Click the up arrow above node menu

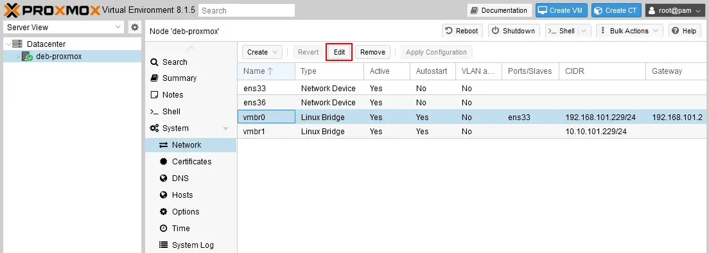(191, 48)
